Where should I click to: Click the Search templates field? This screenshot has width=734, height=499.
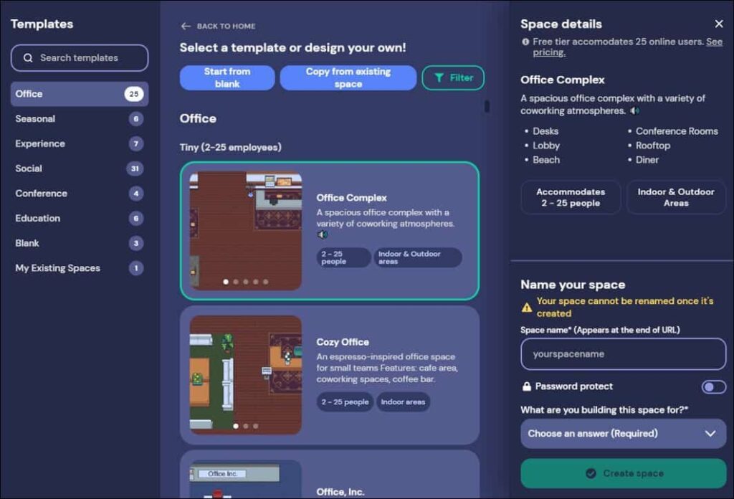click(79, 58)
